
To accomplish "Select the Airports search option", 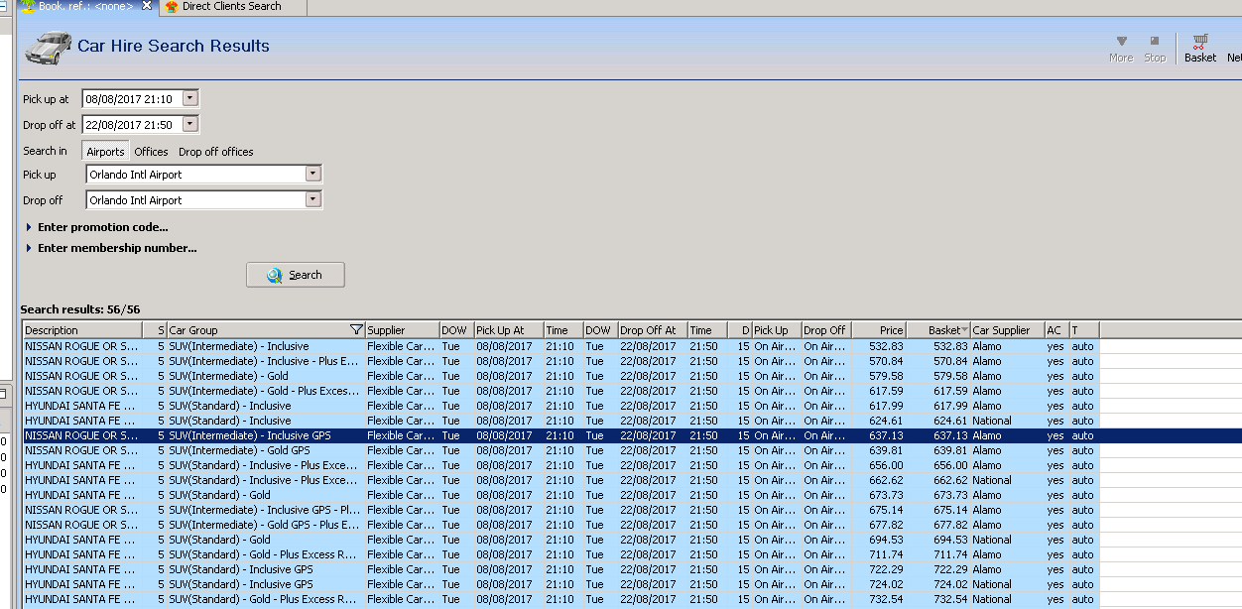I will (105, 152).
